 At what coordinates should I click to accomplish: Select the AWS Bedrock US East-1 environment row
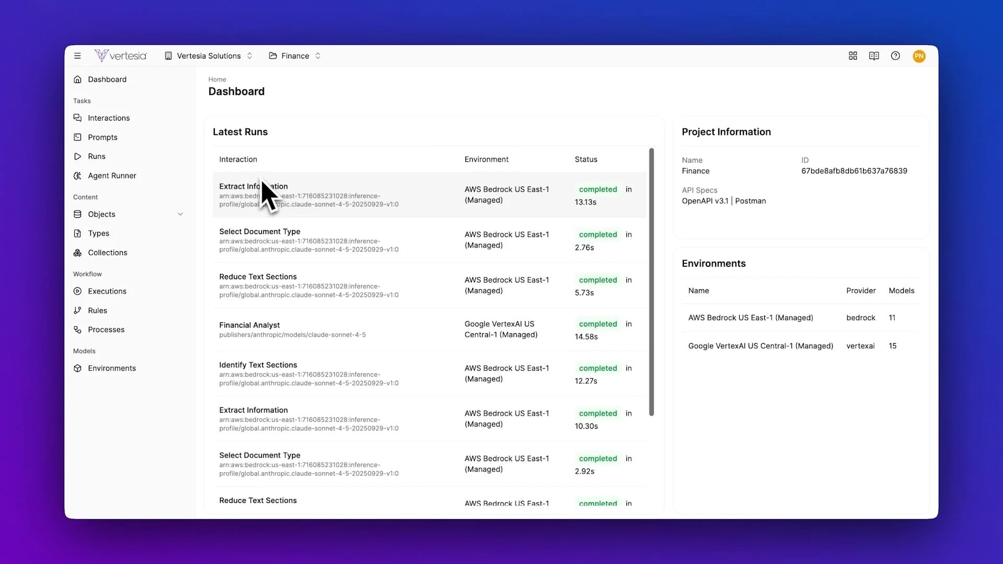(x=801, y=318)
